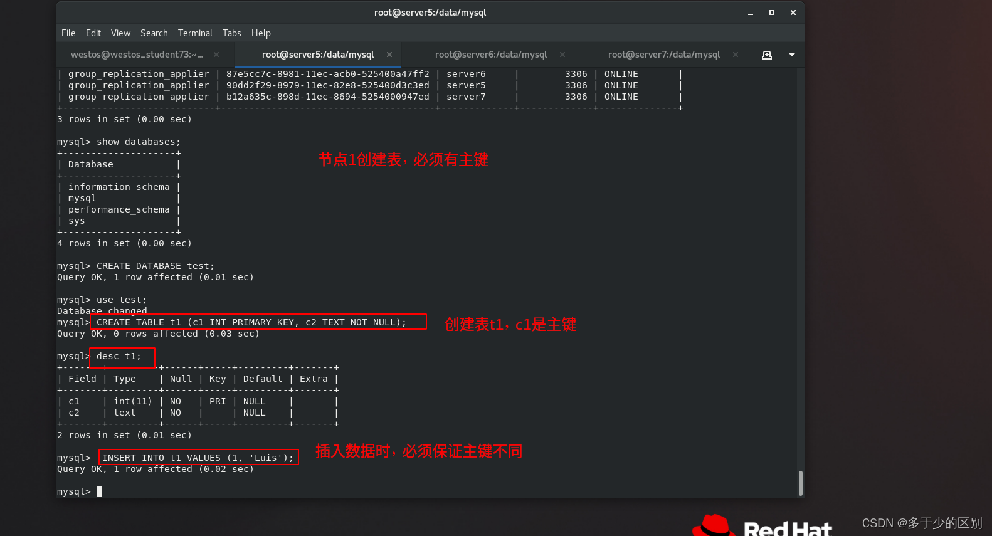Click the 'int(11)' type cell
This screenshot has width=992, height=536.
133,401
